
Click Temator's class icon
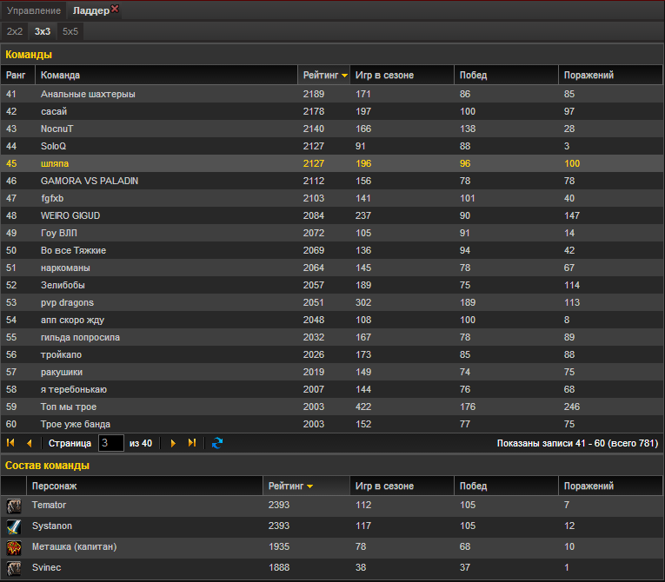14,506
